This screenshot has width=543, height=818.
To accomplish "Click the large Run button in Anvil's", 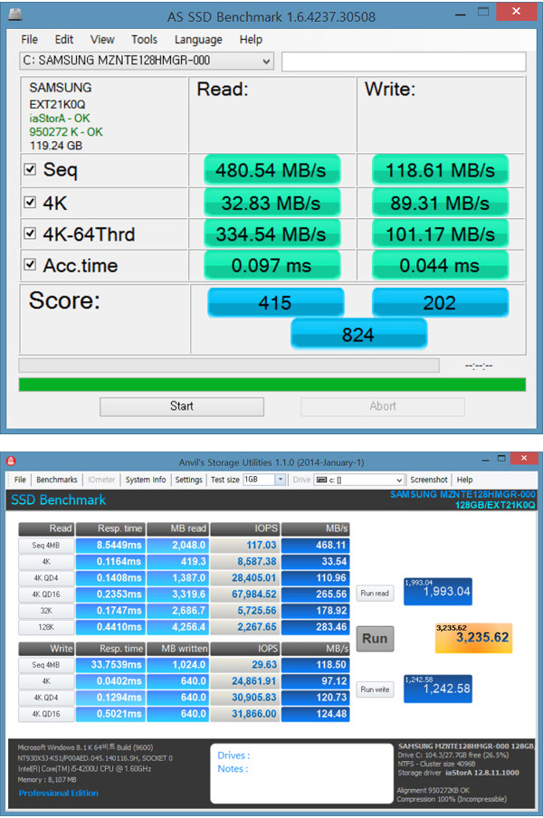I will coord(375,639).
